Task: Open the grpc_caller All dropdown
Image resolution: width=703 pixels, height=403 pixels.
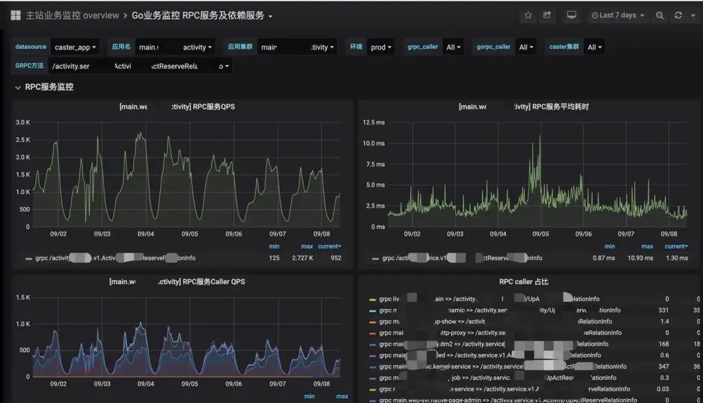Action: [x=453, y=47]
